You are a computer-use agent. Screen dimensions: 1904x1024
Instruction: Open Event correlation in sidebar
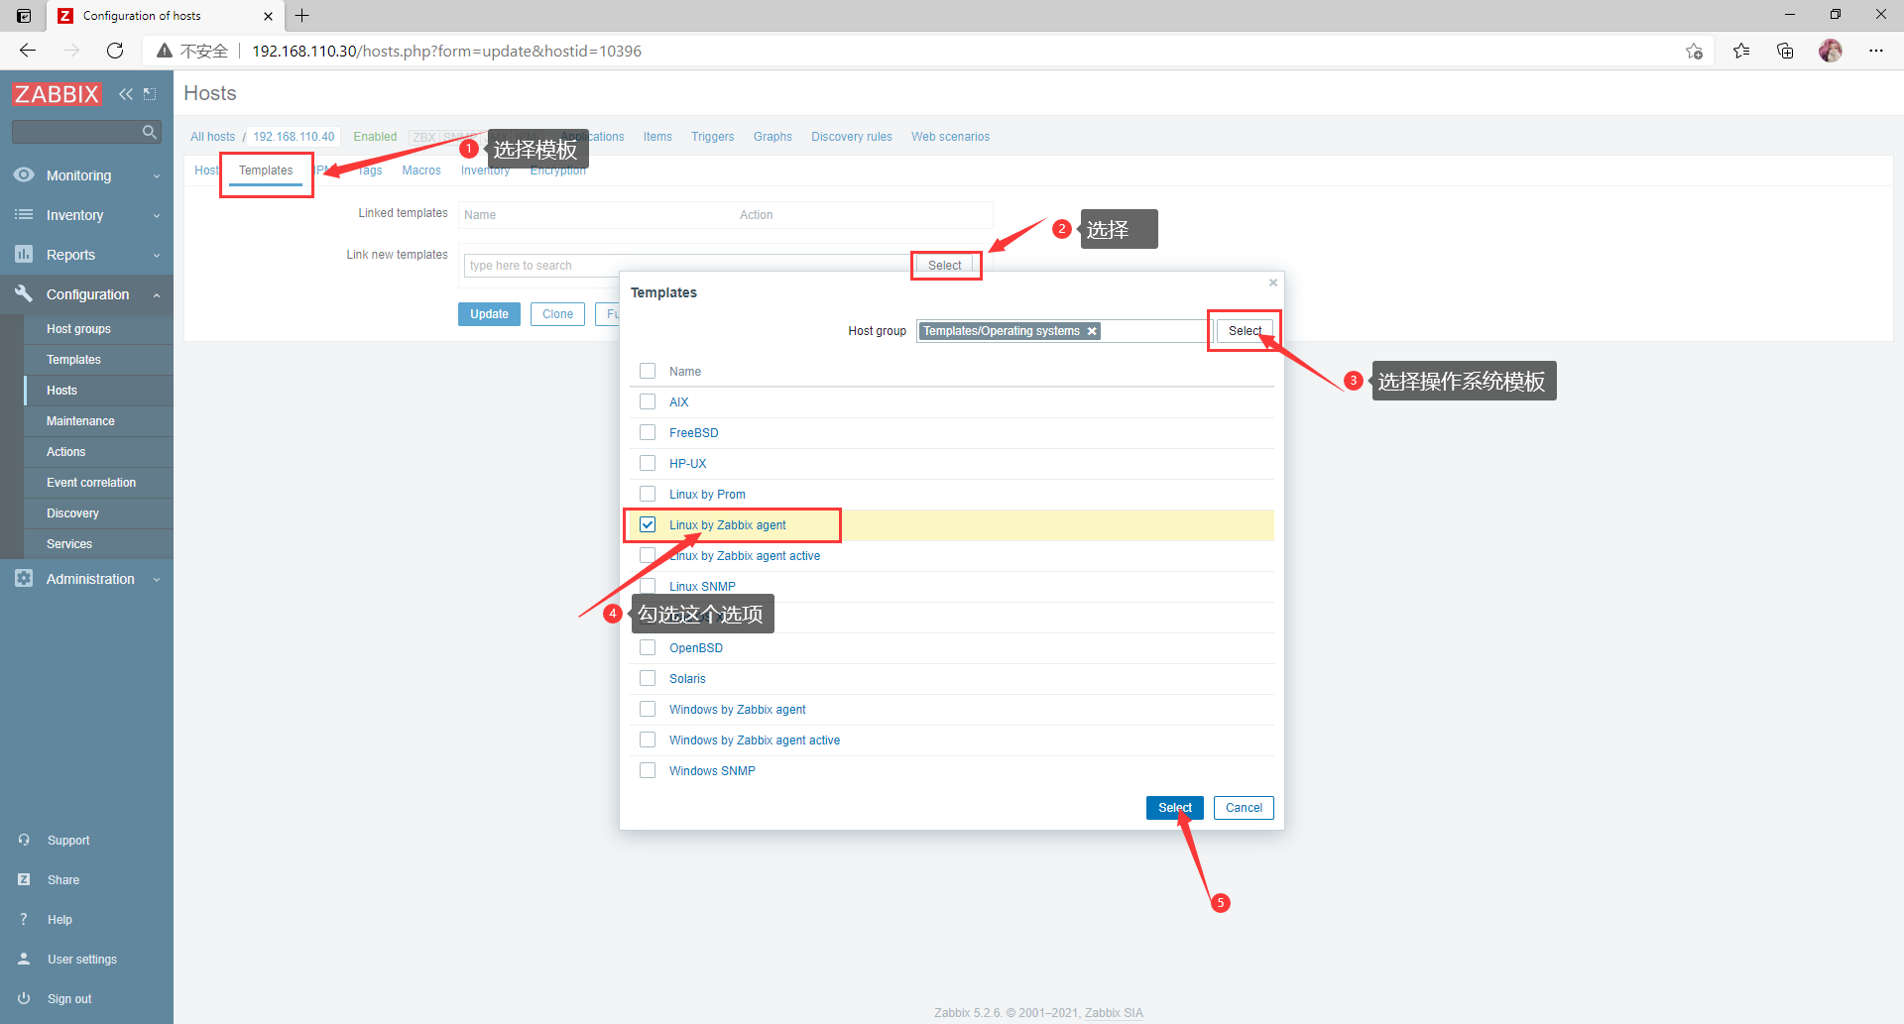(91, 483)
